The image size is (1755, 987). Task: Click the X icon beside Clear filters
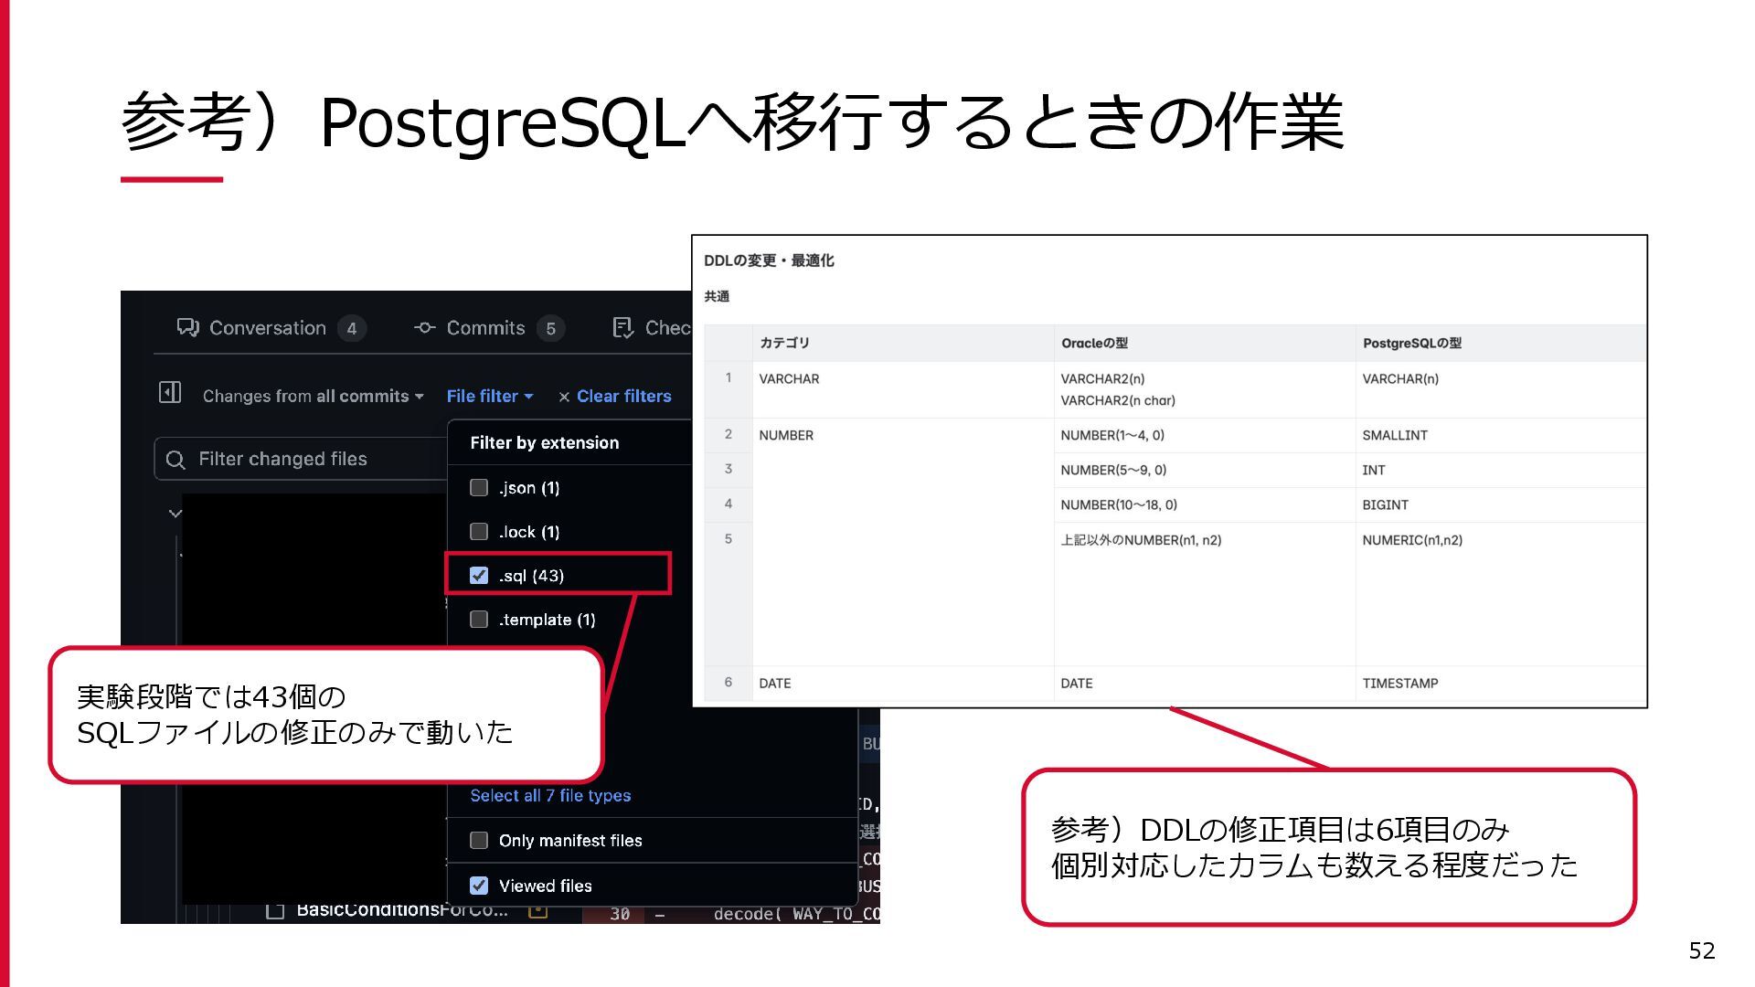564,398
